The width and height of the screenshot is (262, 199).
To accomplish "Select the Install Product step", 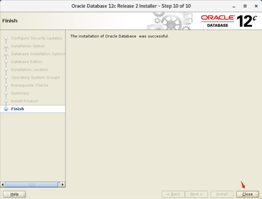I will [24, 101].
